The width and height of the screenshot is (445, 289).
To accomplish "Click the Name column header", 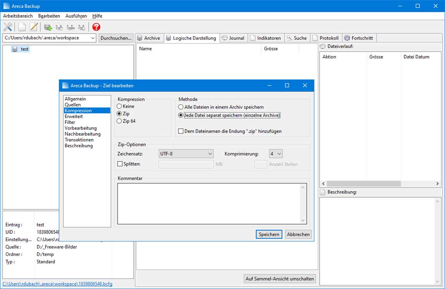I will click(x=199, y=49).
